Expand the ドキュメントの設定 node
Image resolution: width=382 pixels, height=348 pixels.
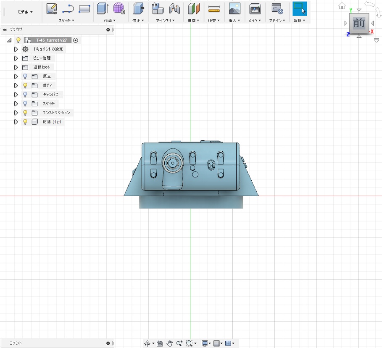[x=16, y=49]
